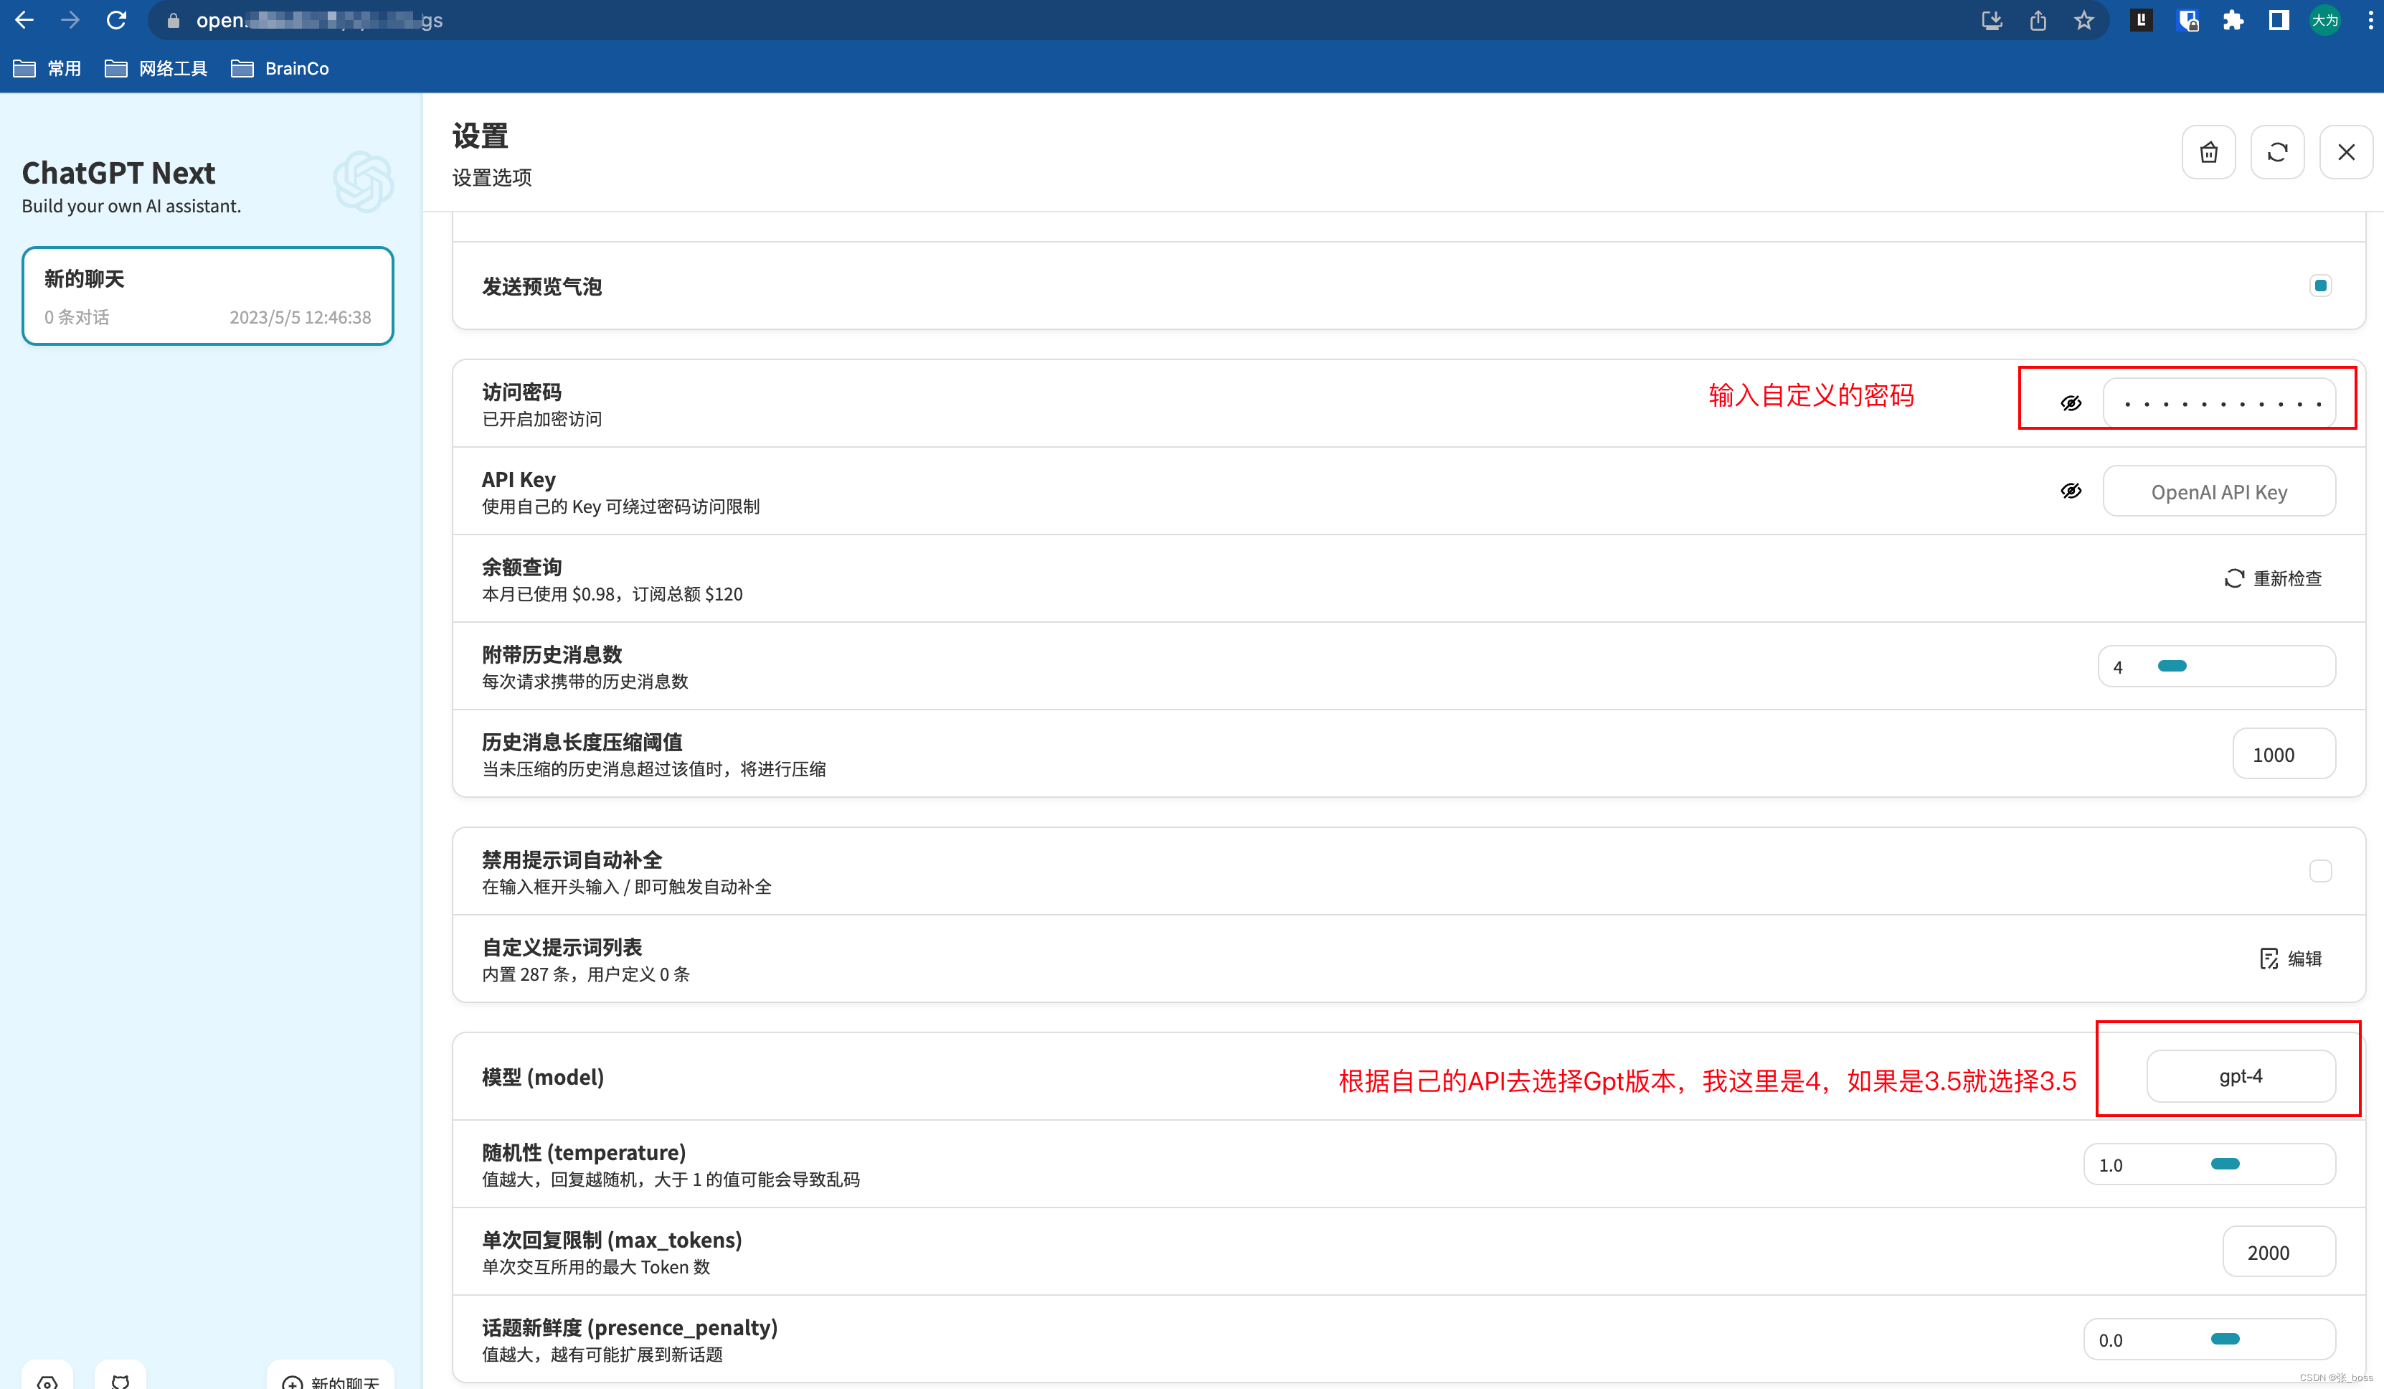
Task: Toggle access password visibility eye icon
Action: click(2071, 403)
